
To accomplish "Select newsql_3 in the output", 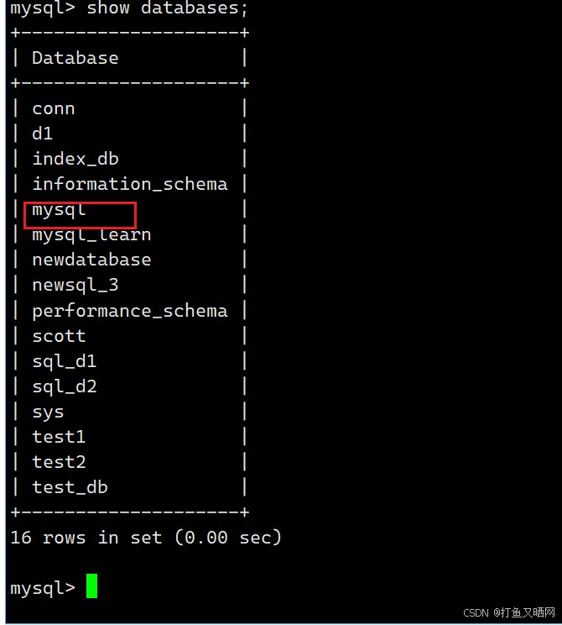I will (75, 286).
